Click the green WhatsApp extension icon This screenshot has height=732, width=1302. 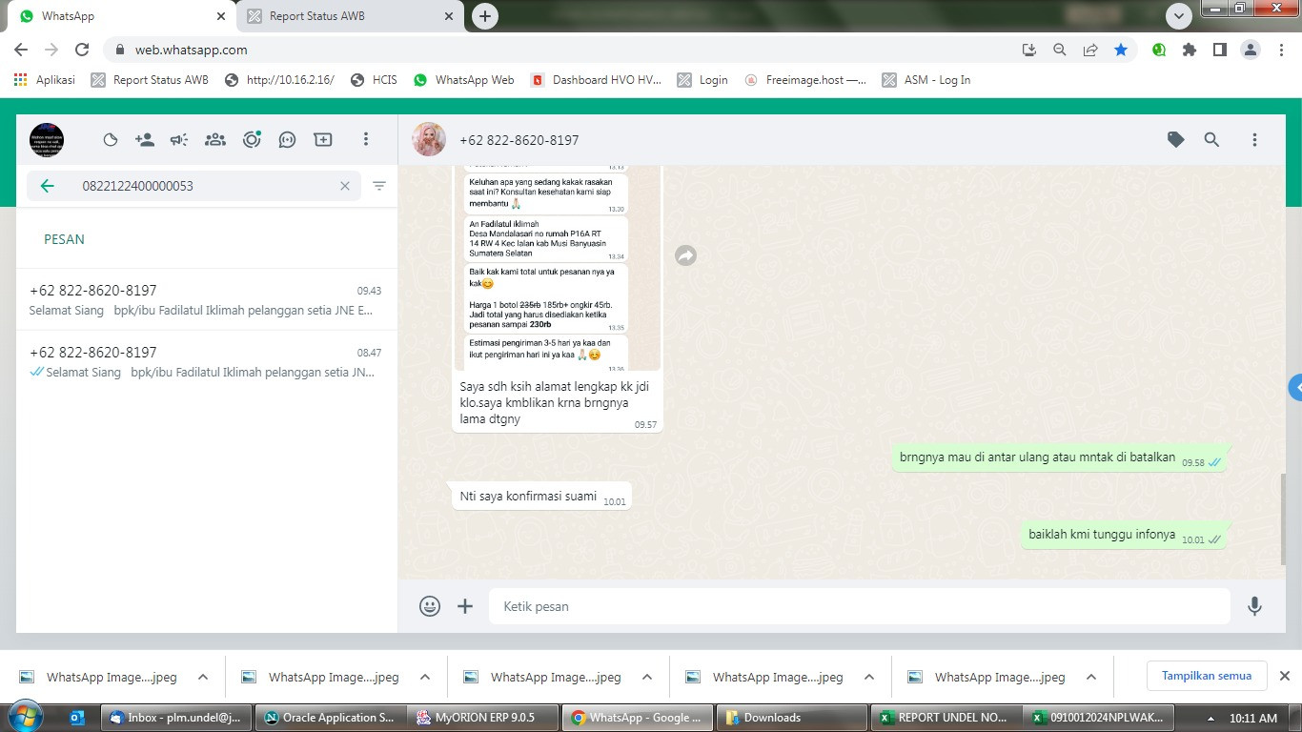pos(1159,50)
